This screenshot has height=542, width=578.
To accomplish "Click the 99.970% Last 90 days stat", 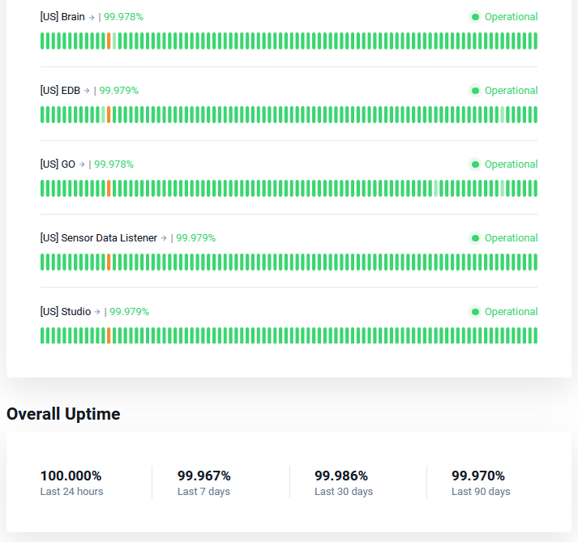I will point(481,483).
